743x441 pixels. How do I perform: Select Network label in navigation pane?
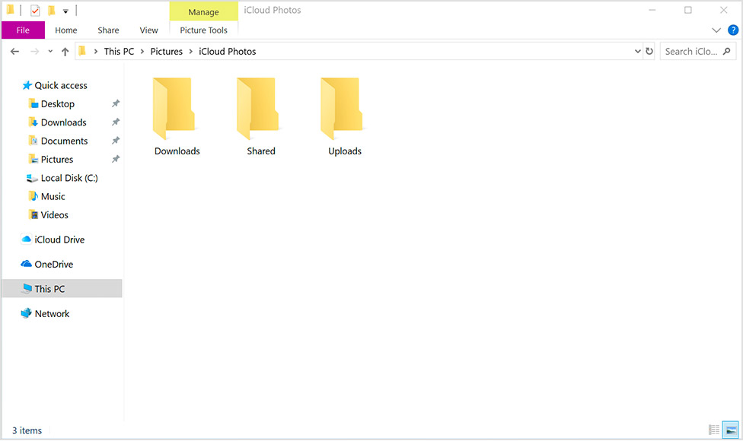click(52, 314)
